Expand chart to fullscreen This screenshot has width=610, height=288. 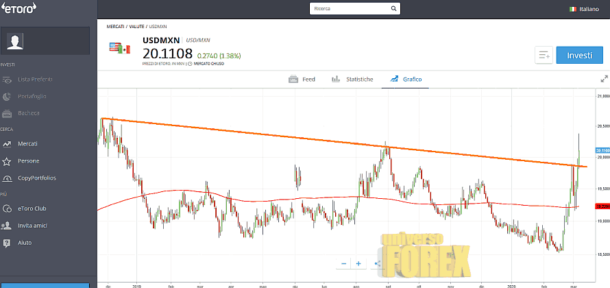603,80
